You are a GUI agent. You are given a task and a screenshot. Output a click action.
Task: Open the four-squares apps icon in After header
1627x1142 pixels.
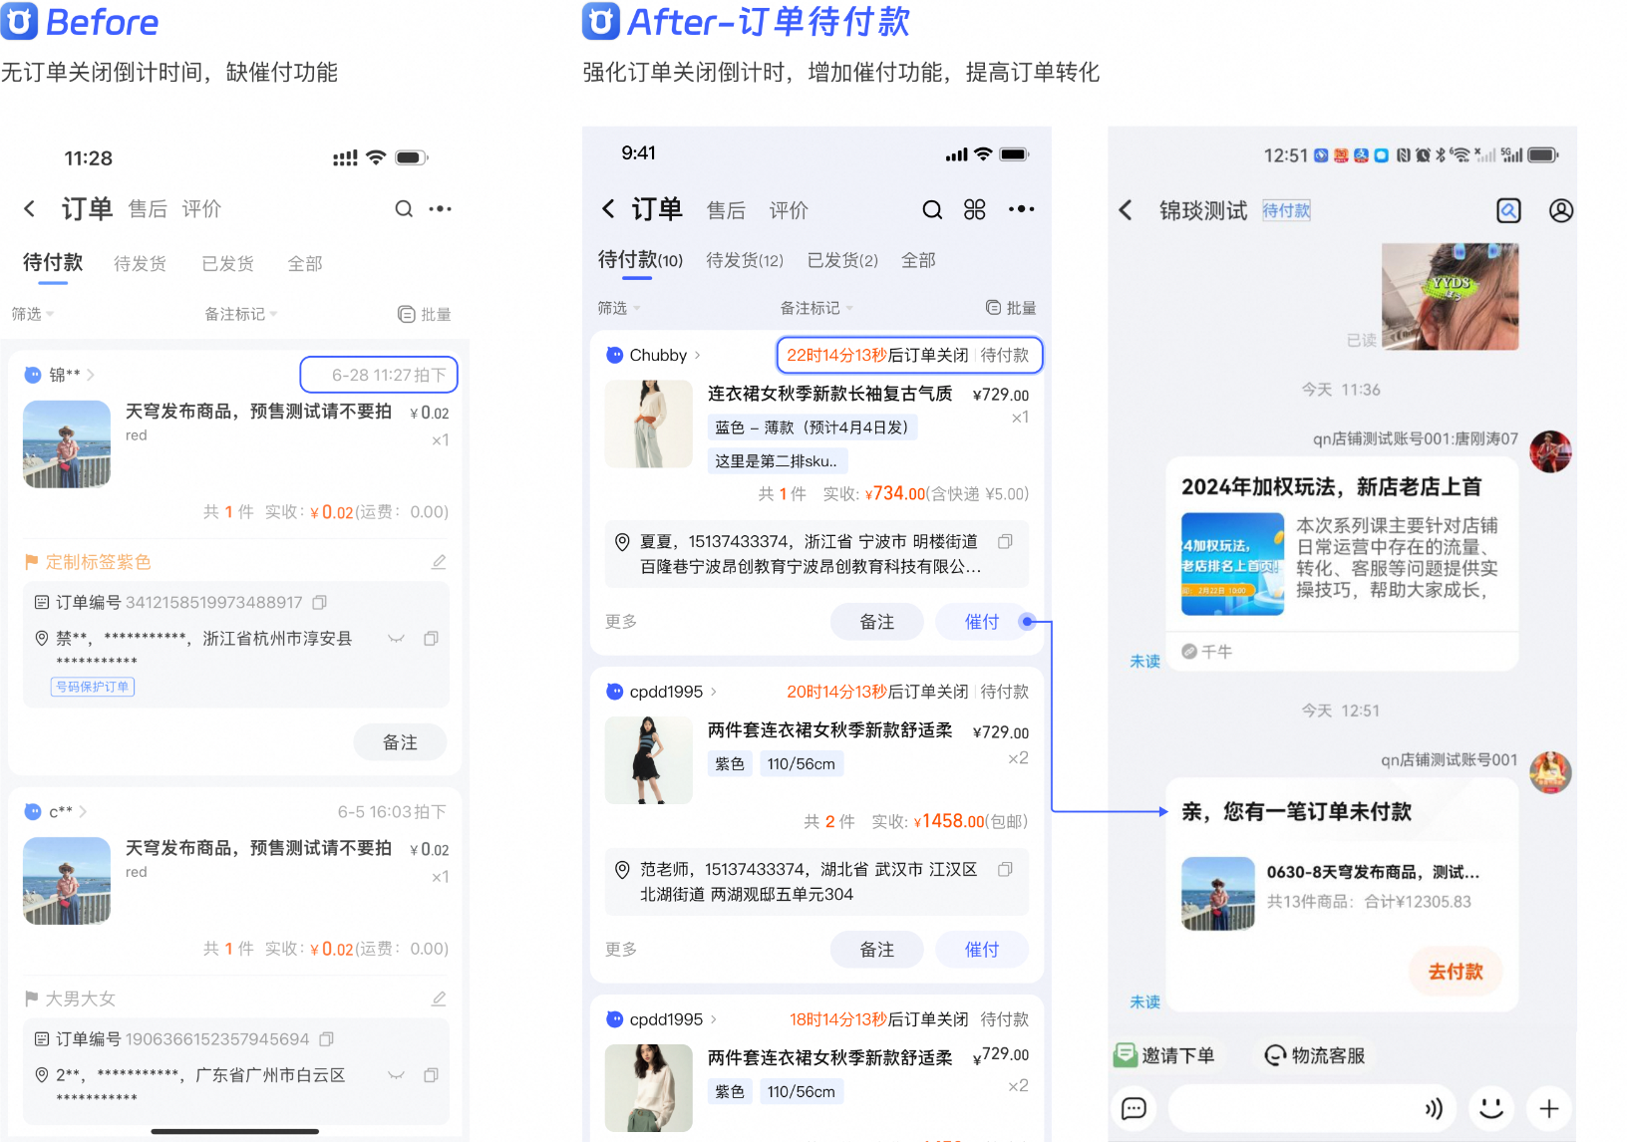coord(975,209)
